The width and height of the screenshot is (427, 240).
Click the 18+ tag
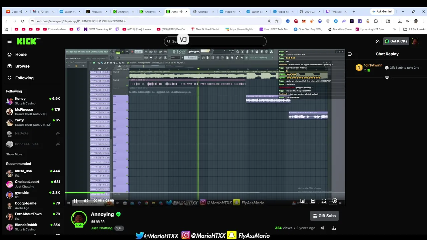click(119, 228)
